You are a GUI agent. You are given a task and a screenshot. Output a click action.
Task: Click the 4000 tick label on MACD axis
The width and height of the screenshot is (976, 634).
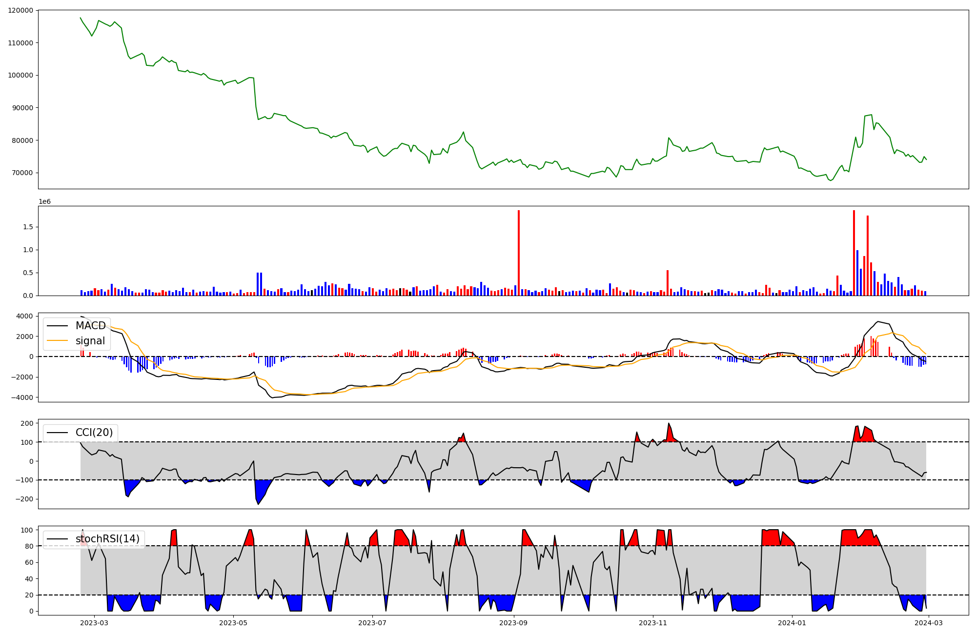24,316
